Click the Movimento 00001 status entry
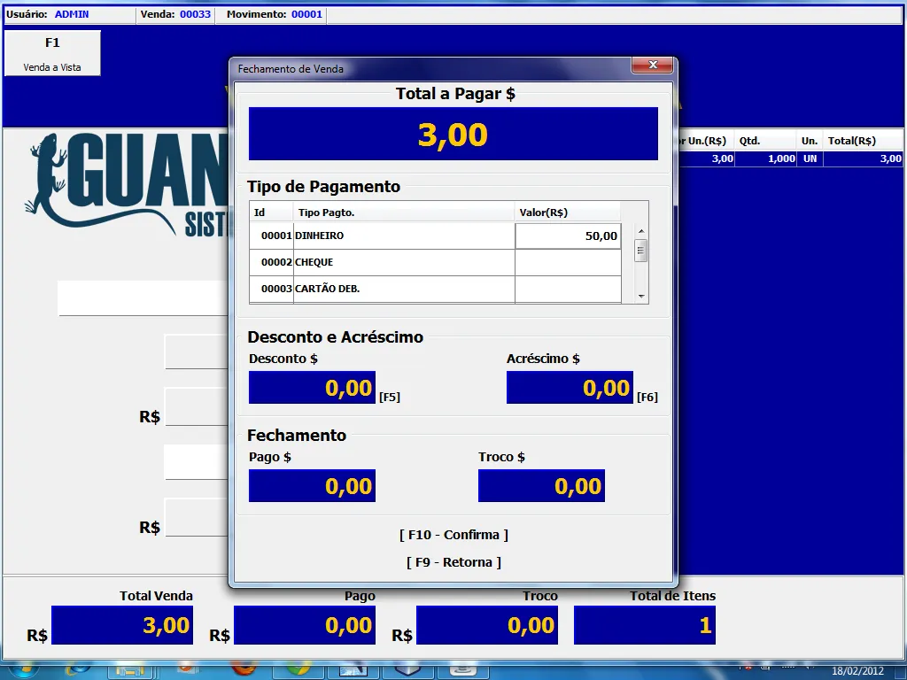This screenshot has height=680, width=907. 275,14
